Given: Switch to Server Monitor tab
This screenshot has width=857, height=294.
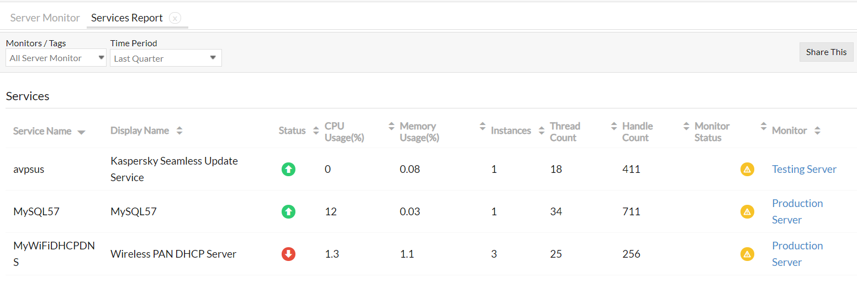Looking at the screenshot, I should click(45, 18).
